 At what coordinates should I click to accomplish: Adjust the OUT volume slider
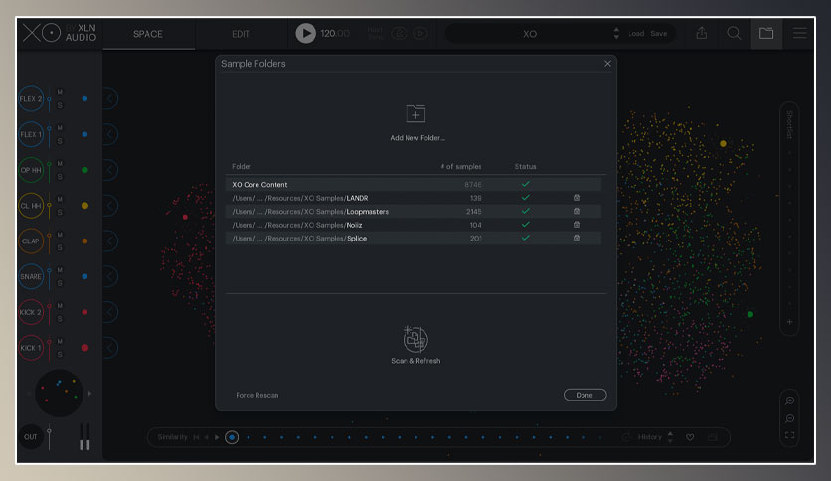pyautogui.click(x=49, y=437)
